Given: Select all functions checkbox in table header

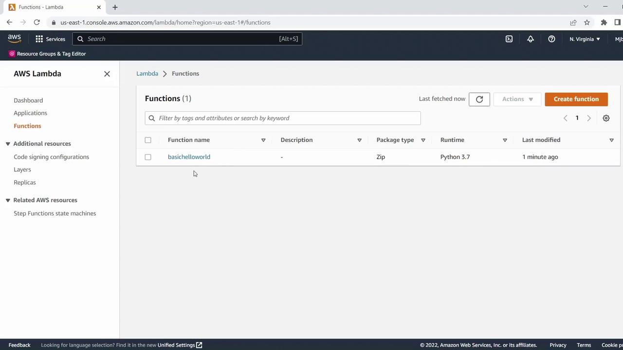Looking at the screenshot, I should [x=148, y=140].
